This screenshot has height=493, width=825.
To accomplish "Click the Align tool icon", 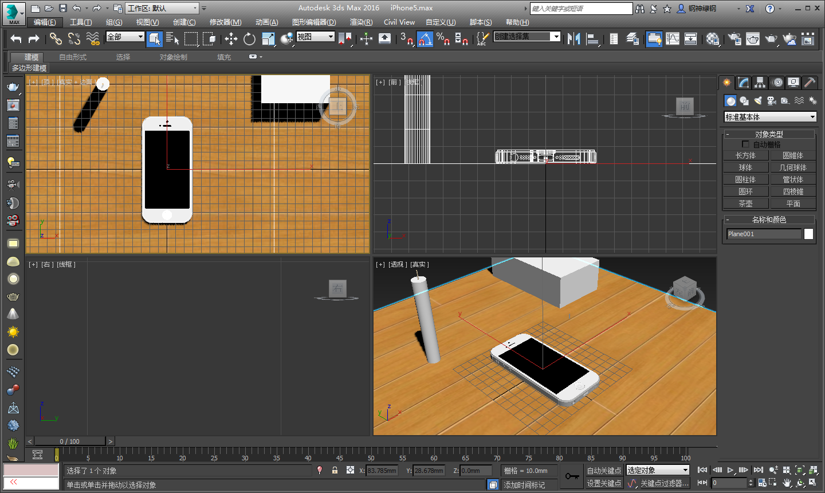I will (592, 38).
